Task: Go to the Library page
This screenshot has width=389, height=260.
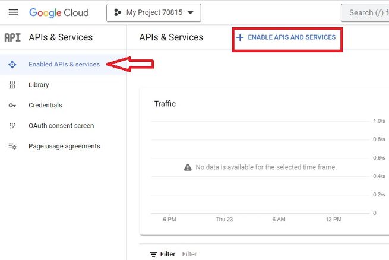Action: pos(39,85)
